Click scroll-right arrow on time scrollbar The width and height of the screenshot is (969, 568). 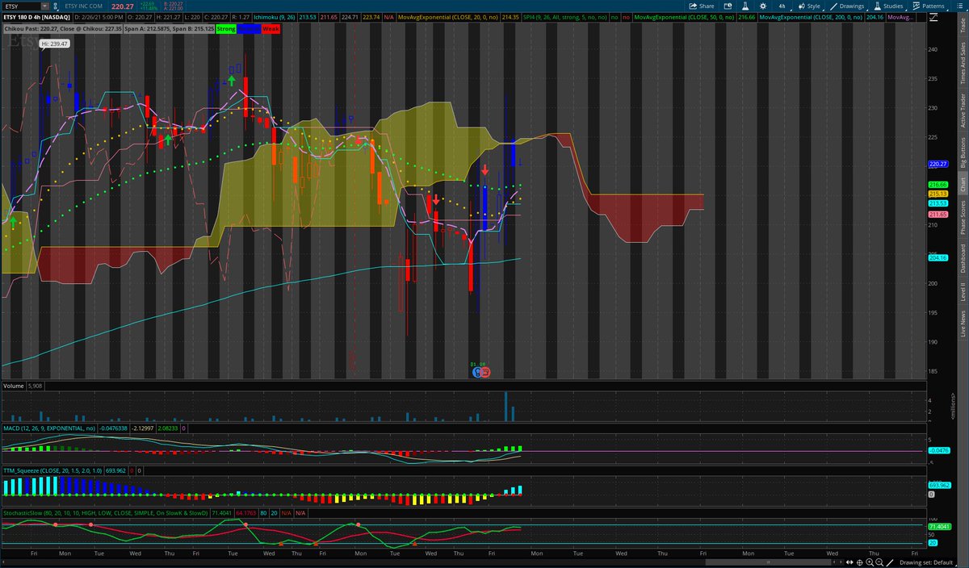point(841,562)
